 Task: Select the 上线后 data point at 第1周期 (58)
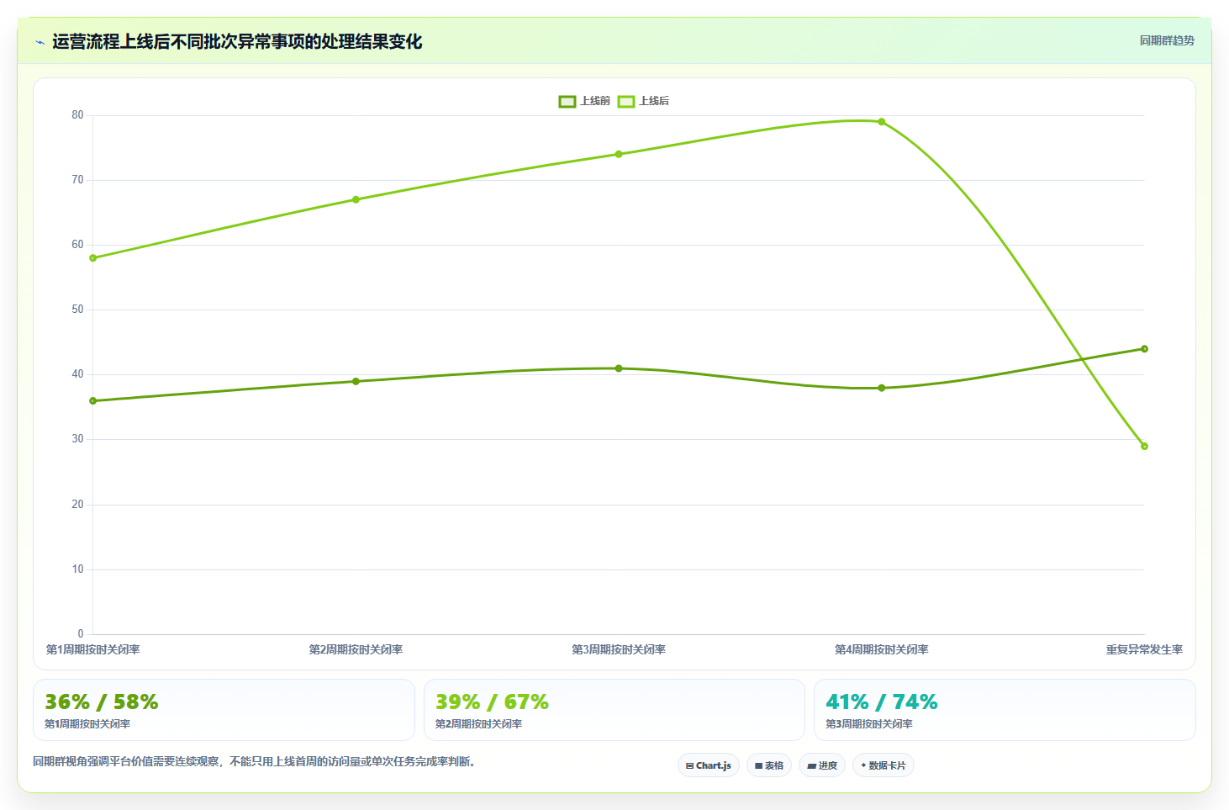[x=93, y=258]
